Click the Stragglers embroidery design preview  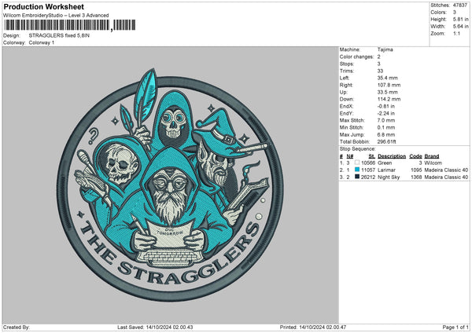[170, 185]
